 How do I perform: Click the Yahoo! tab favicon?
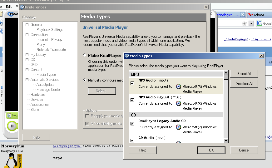[250, 15]
